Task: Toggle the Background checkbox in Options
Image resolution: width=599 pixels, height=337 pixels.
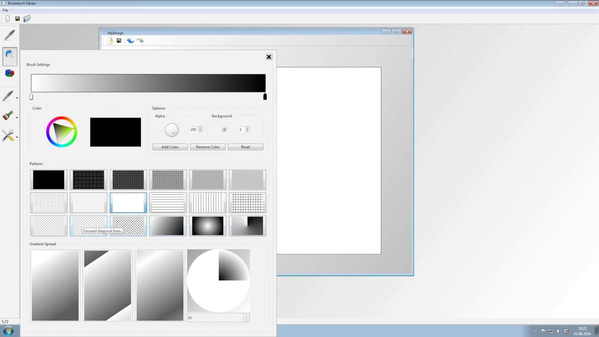Action: pyautogui.click(x=224, y=130)
